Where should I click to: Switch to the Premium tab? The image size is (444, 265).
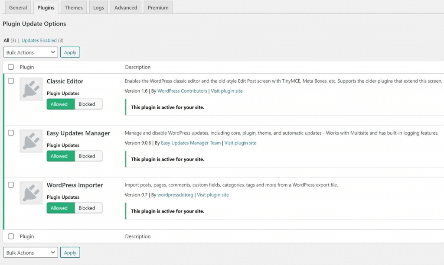coord(158,7)
